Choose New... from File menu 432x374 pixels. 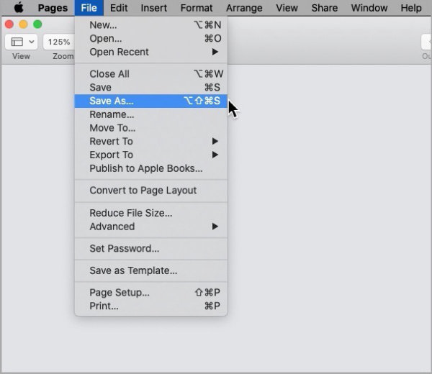pyautogui.click(x=151, y=25)
